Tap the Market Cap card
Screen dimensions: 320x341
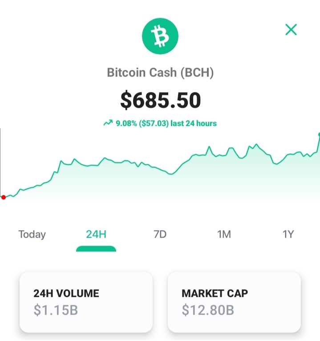(235, 302)
